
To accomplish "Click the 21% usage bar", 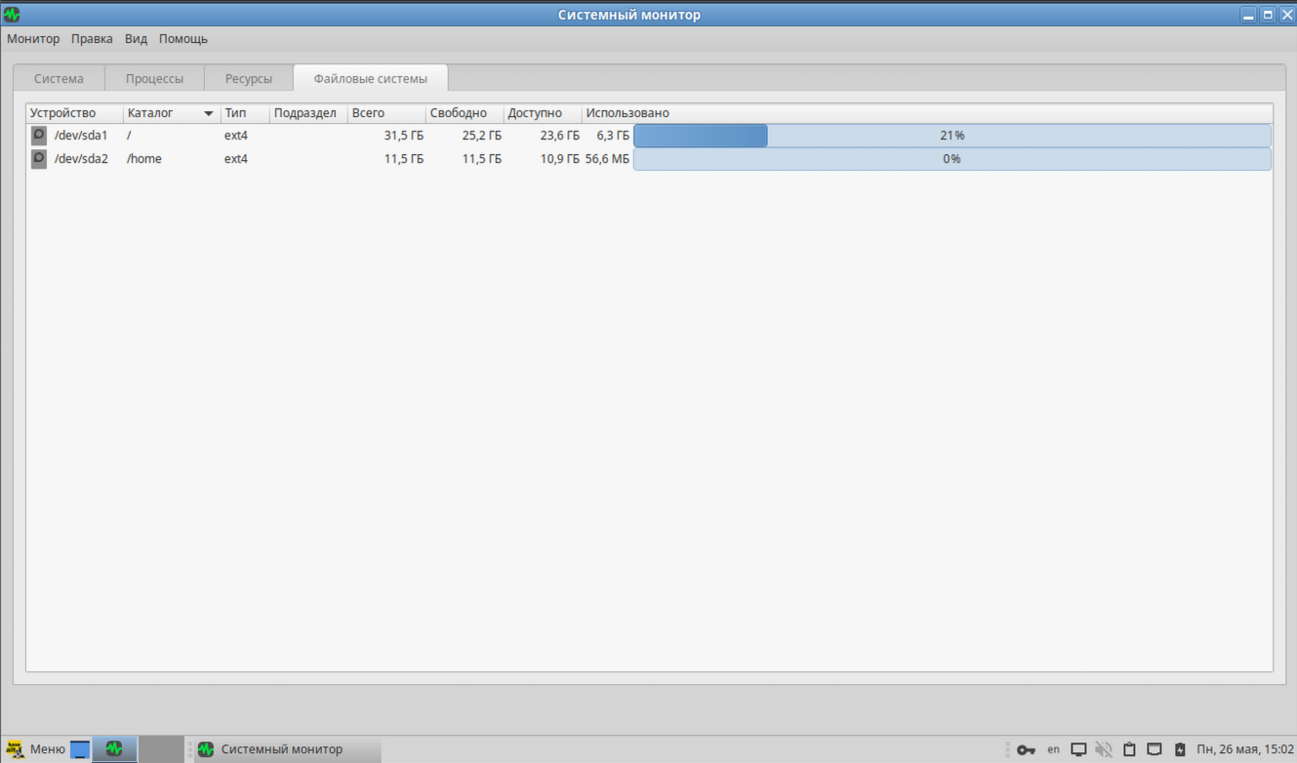I will 952,136.
